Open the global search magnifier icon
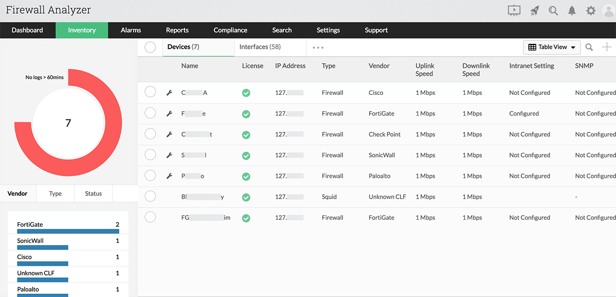 tap(553, 10)
